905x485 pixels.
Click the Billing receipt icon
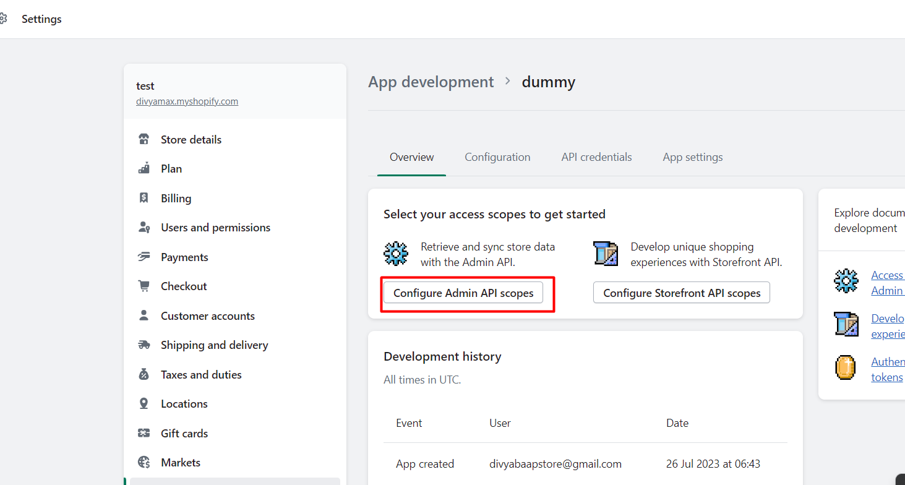click(x=144, y=198)
